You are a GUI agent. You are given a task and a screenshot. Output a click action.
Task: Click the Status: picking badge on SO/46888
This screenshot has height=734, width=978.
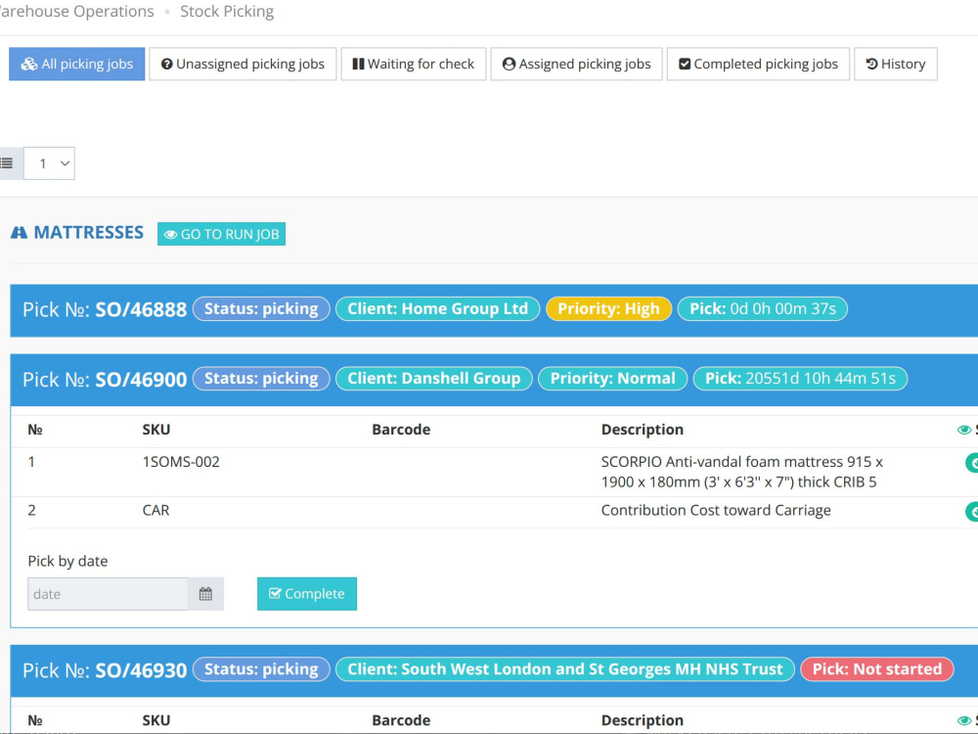(x=261, y=309)
